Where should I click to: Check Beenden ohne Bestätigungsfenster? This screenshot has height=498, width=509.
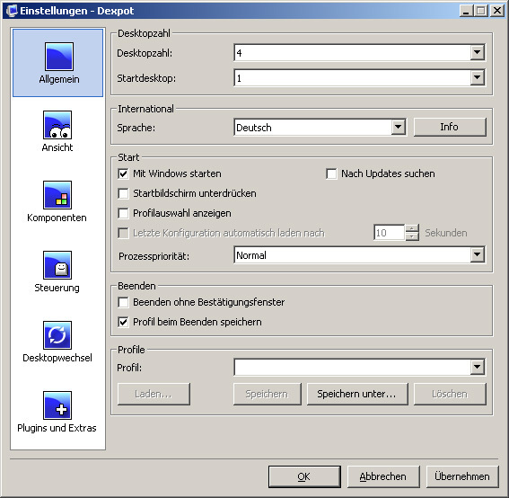tap(123, 302)
